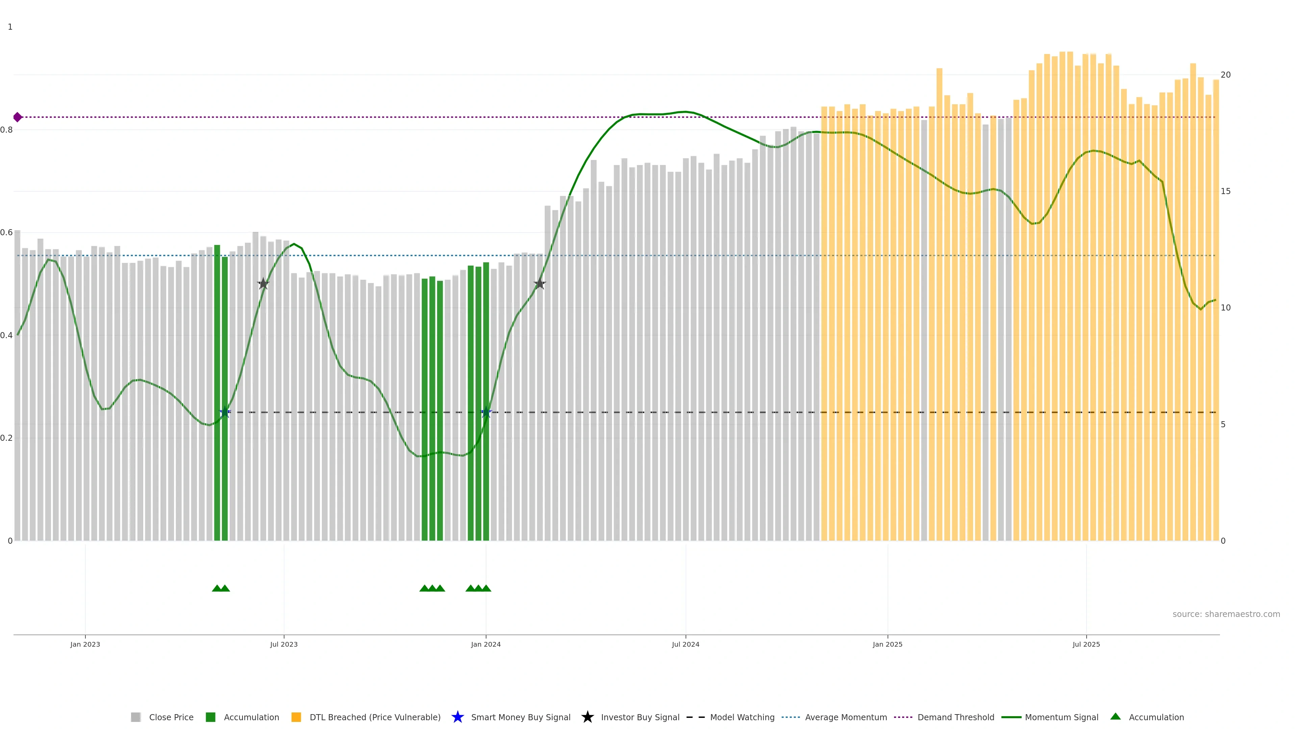
Task: Click the Jan 2025 axis label
Action: point(887,645)
